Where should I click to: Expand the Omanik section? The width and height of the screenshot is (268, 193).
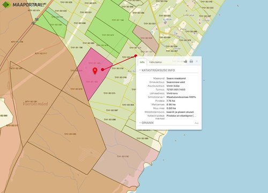point(146,123)
